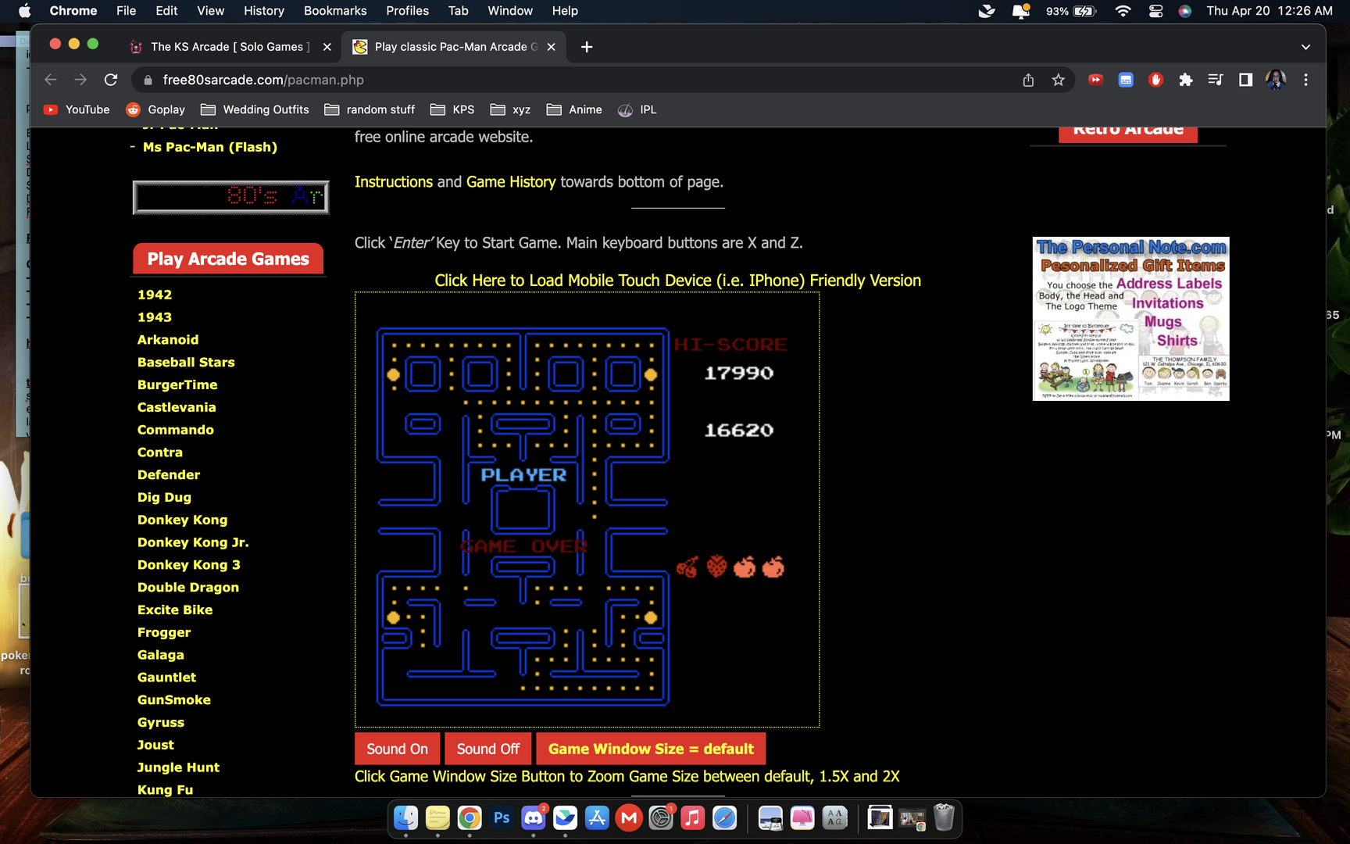1350x844 pixels.
Task: Open the History menu
Action: (264, 11)
